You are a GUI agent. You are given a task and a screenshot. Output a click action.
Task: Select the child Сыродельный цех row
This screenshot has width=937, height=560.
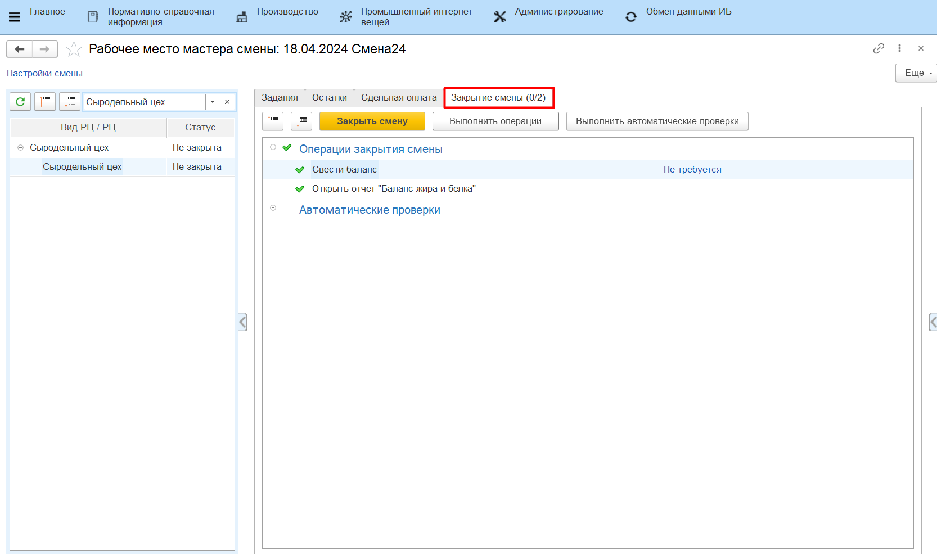[82, 167]
